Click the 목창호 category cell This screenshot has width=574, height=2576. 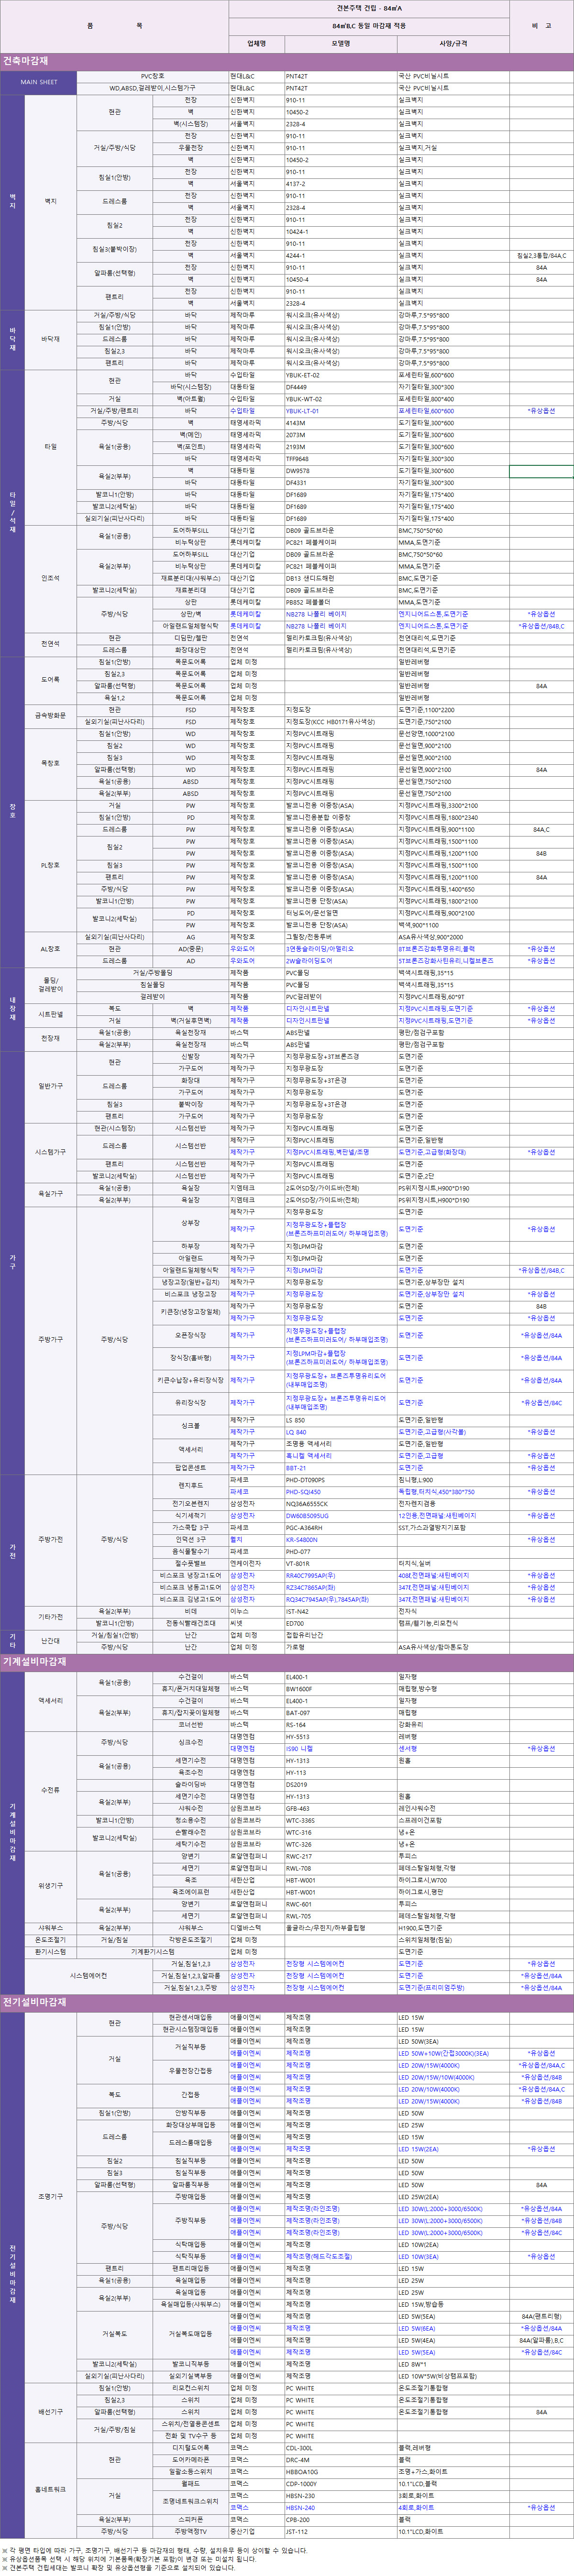coord(51,764)
